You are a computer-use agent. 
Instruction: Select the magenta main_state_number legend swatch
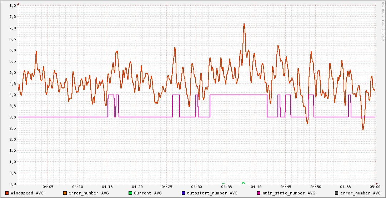(x=259, y=193)
